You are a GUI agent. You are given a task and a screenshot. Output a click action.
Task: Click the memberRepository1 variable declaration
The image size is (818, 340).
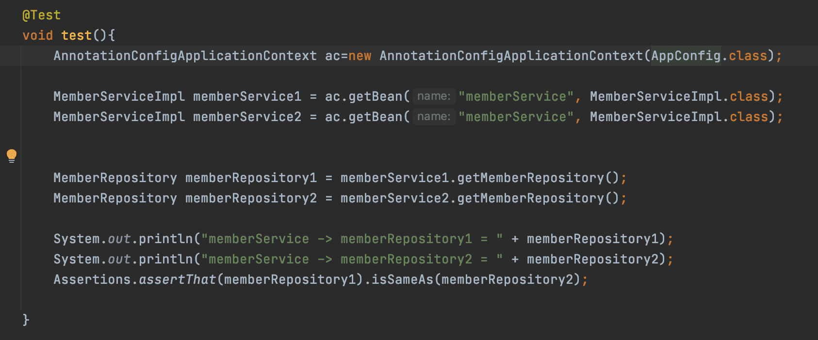[251, 178]
